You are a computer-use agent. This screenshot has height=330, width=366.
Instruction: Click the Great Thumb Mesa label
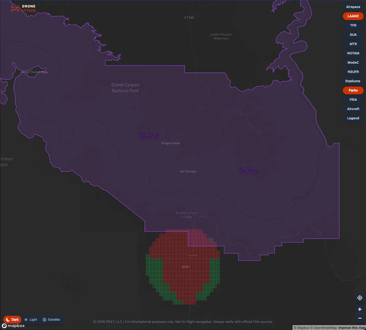tap(35, 72)
